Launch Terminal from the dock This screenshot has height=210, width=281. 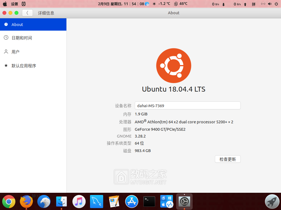click(x=149, y=202)
